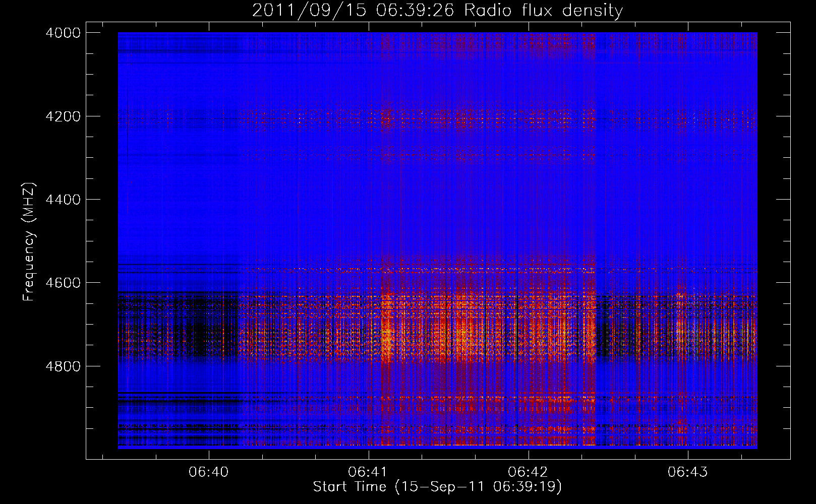The image size is (816, 504).
Task: Click the 06:40 time axis label
Action: pos(208,472)
